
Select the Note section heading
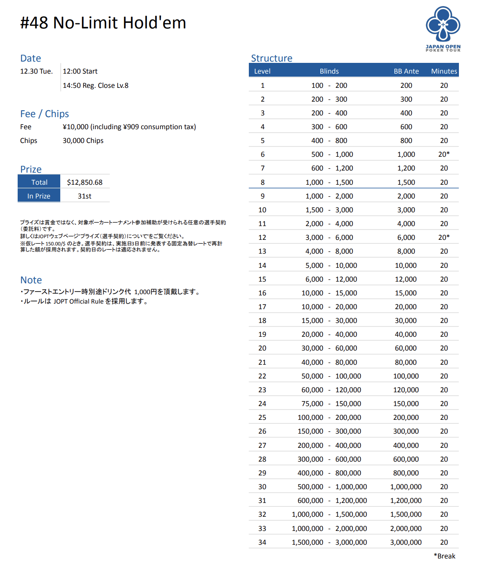[x=31, y=280]
